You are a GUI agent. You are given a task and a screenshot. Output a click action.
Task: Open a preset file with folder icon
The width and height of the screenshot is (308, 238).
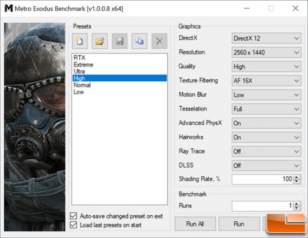[x=100, y=41]
